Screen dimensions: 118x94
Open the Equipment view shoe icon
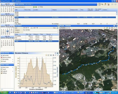[102, 4]
